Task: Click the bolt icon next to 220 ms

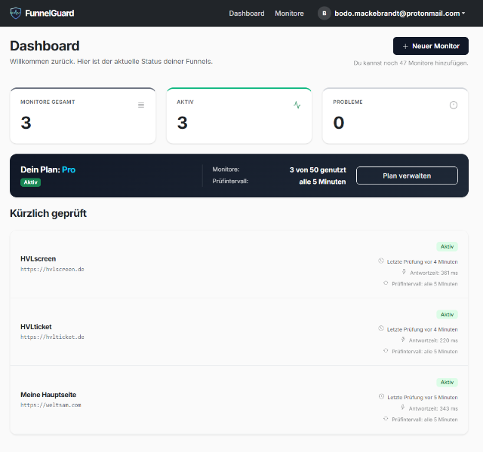Action: 403,340
